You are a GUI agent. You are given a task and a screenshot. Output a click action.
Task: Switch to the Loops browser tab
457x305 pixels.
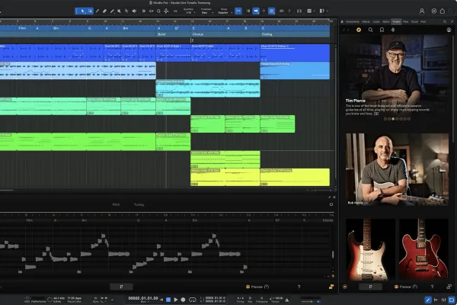pos(376,21)
